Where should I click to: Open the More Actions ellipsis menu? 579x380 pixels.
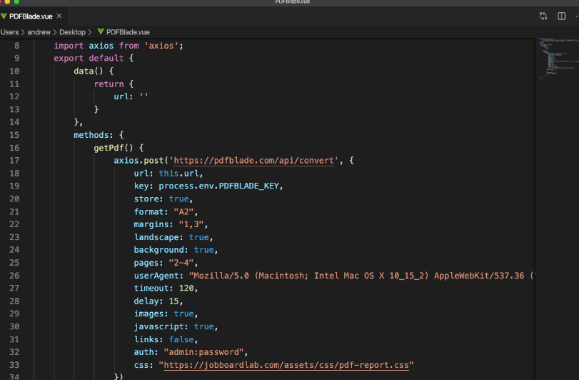coord(577,16)
